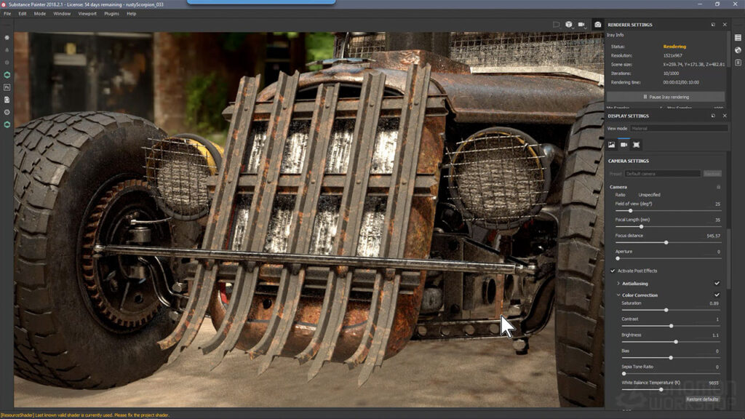Click the Iray render camera icon
This screenshot has width=745, height=419.
[x=598, y=24]
